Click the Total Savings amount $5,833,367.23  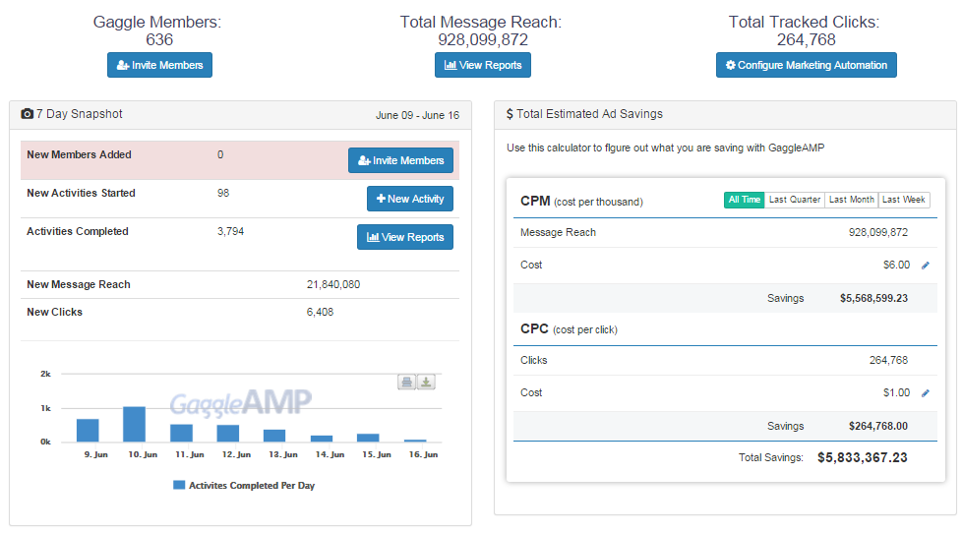coord(862,457)
